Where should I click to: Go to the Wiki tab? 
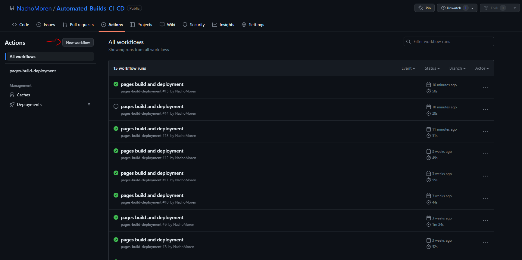click(x=167, y=25)
